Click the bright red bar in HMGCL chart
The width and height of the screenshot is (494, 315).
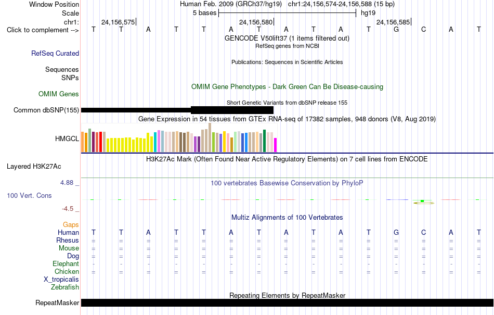click(x=100, y=142)
